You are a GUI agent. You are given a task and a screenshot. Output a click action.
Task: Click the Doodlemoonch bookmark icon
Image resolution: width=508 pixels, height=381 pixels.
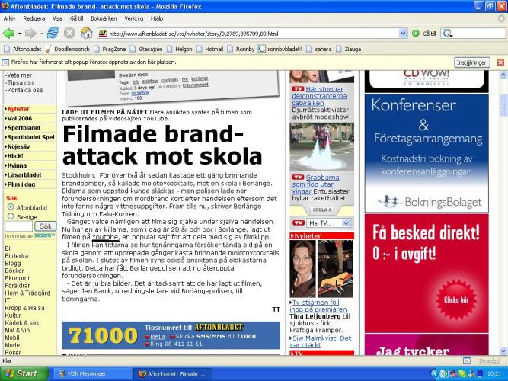[49, 49]
